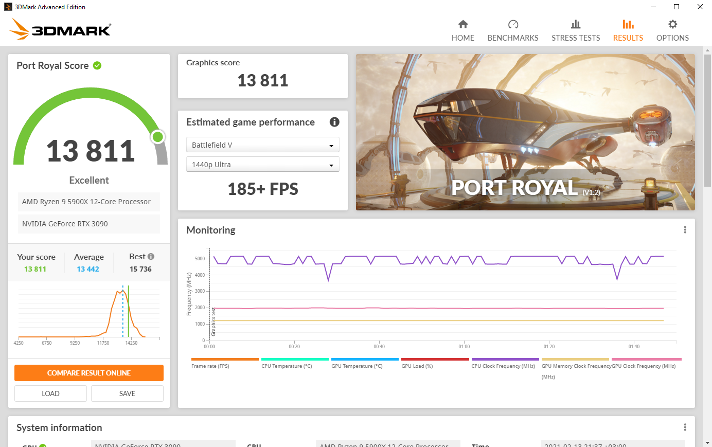This screenshot has width=712, height=447.
Task: Close the 3DMark window
Action: (700, 7)
